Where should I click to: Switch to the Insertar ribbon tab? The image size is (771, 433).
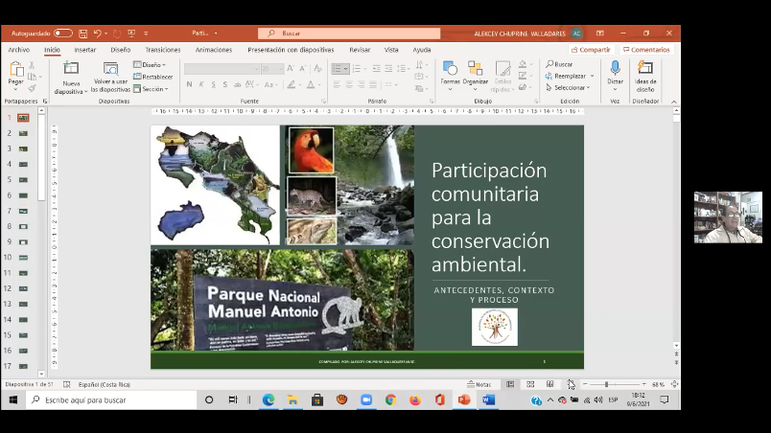[x=84, y=50]
